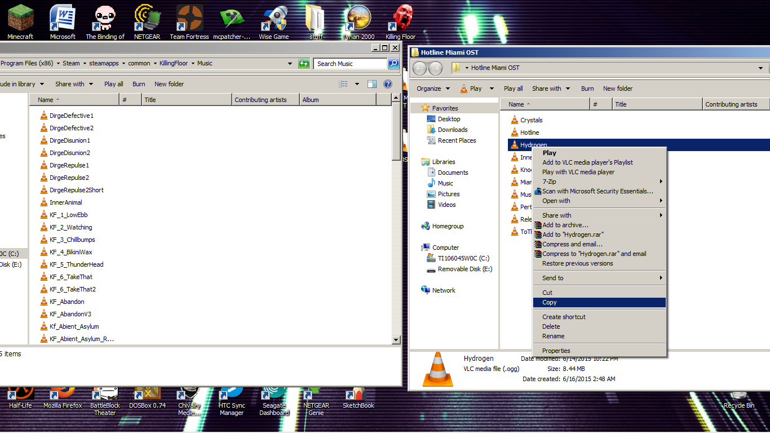Sort by Contributing artists column in the Music window

[265, 100]
